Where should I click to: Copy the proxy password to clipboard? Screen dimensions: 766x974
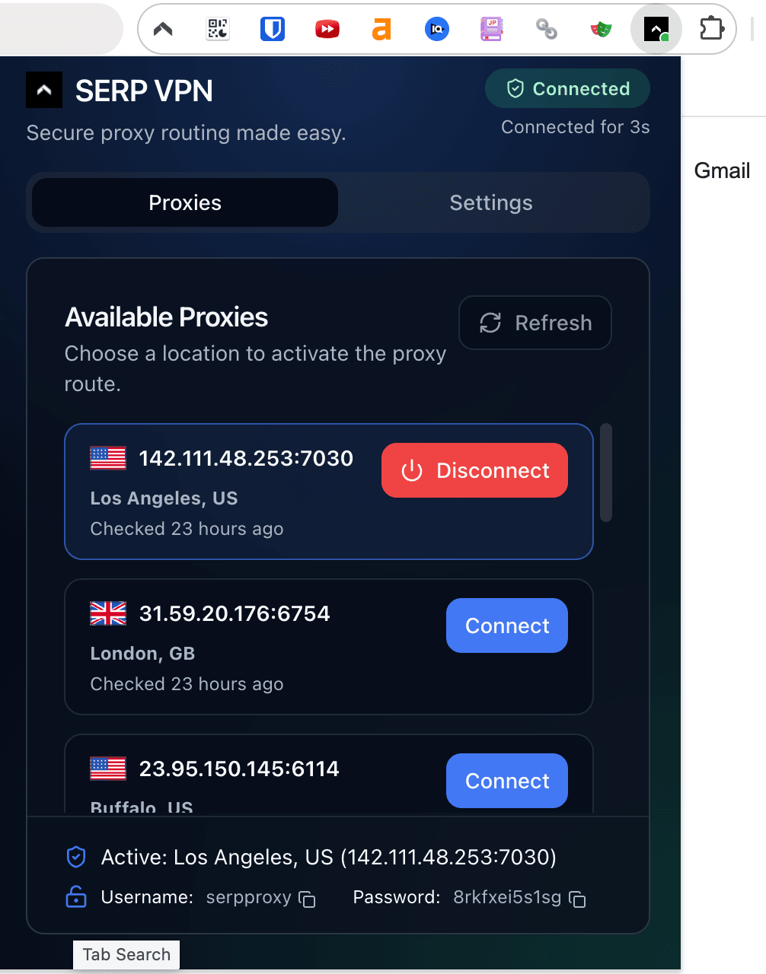click(578, 899)
